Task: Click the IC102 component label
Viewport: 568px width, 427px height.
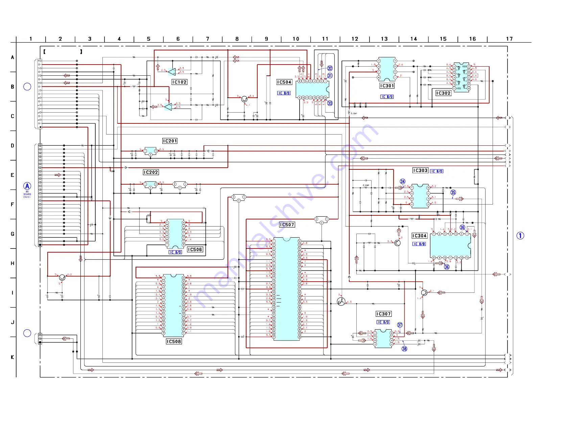Action: pos(179,82)
